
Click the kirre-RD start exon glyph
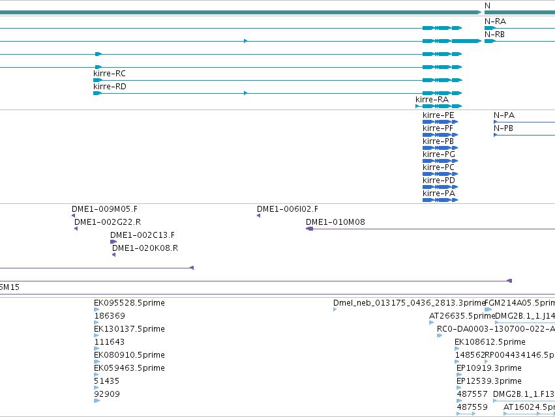(98, 93)
